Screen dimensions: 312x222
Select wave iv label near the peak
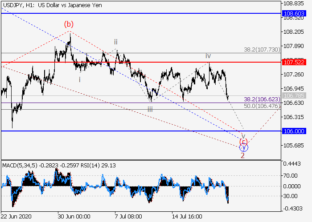208,56
